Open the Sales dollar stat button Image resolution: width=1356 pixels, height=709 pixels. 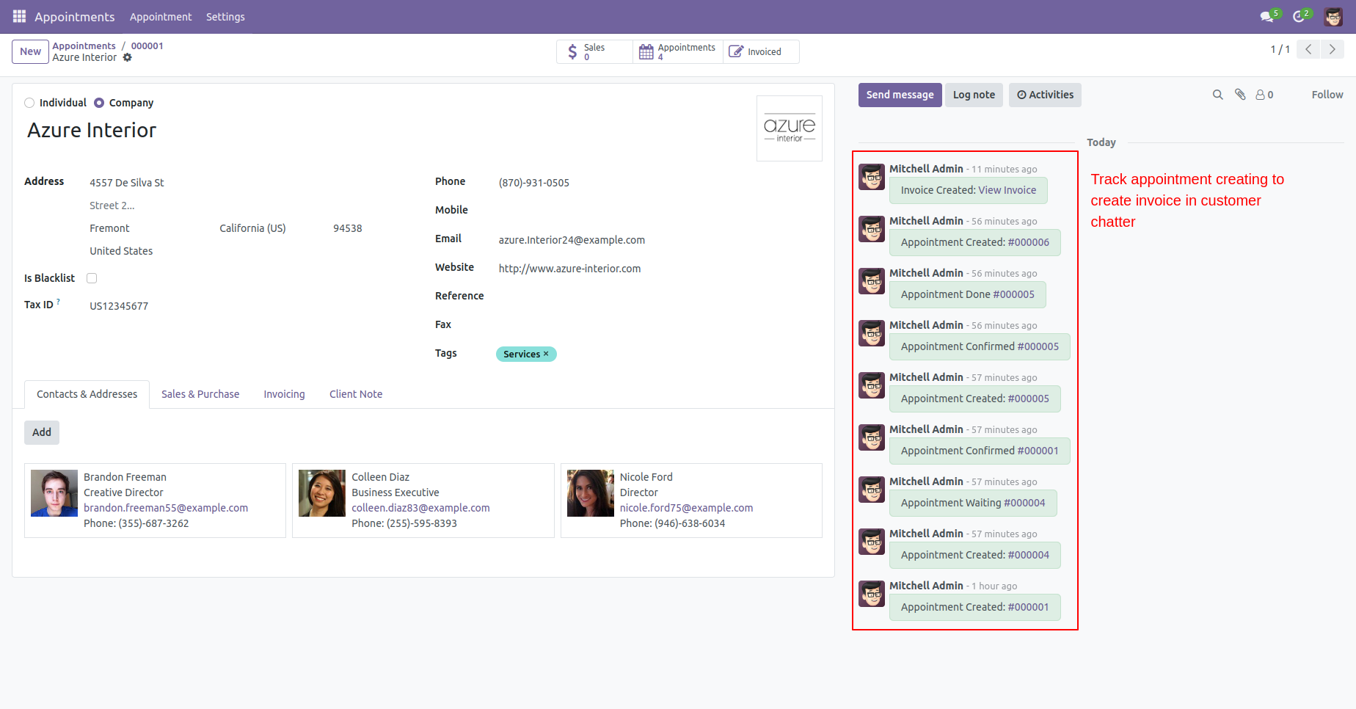594,51
